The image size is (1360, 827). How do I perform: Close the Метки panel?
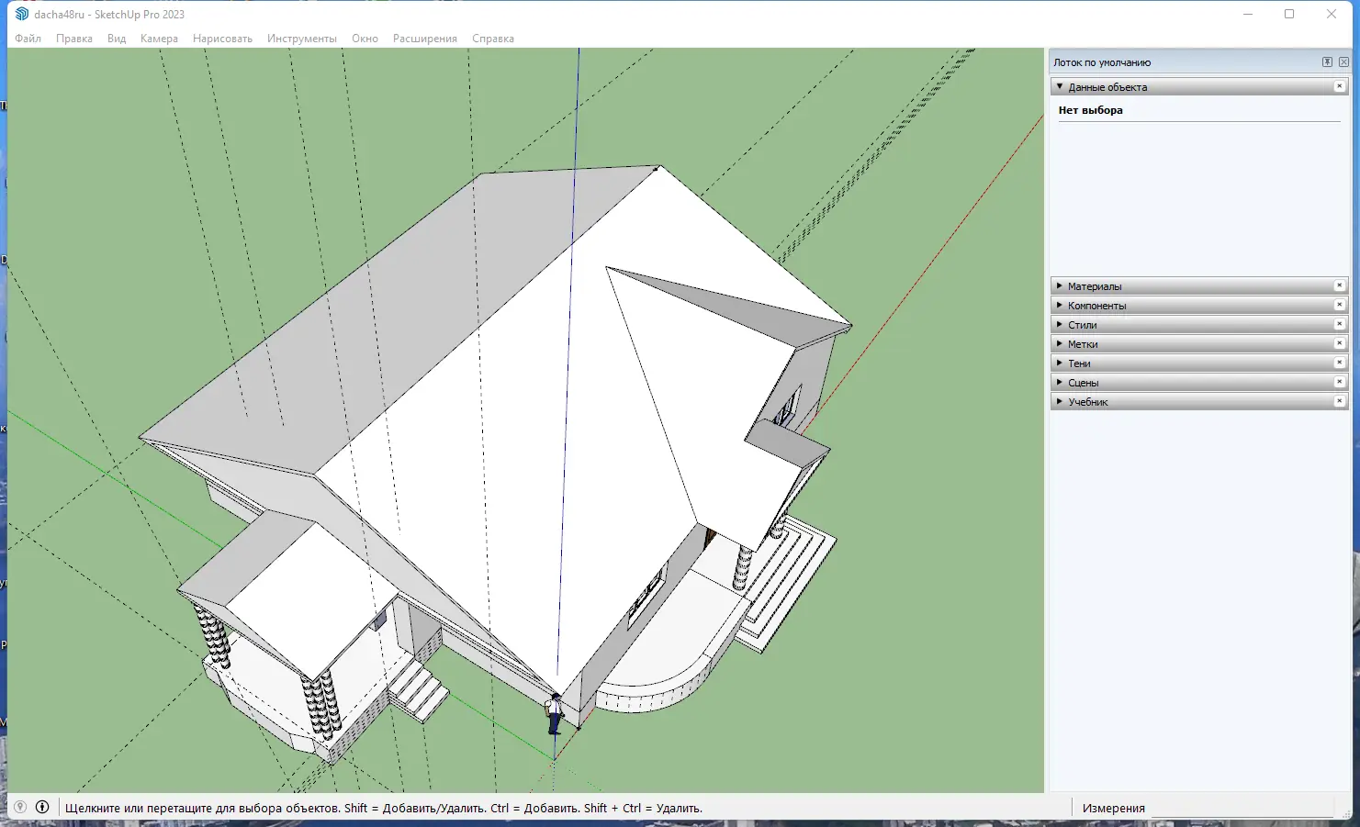click(x=1339, y=343)
